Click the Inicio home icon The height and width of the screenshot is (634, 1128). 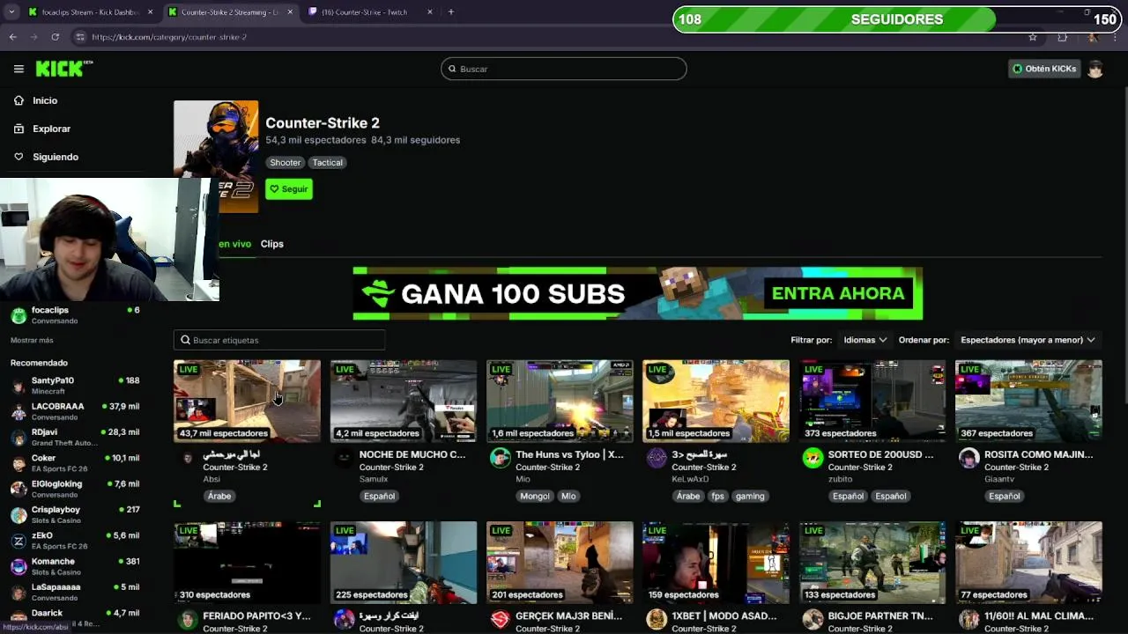click(x=19, y=100)
